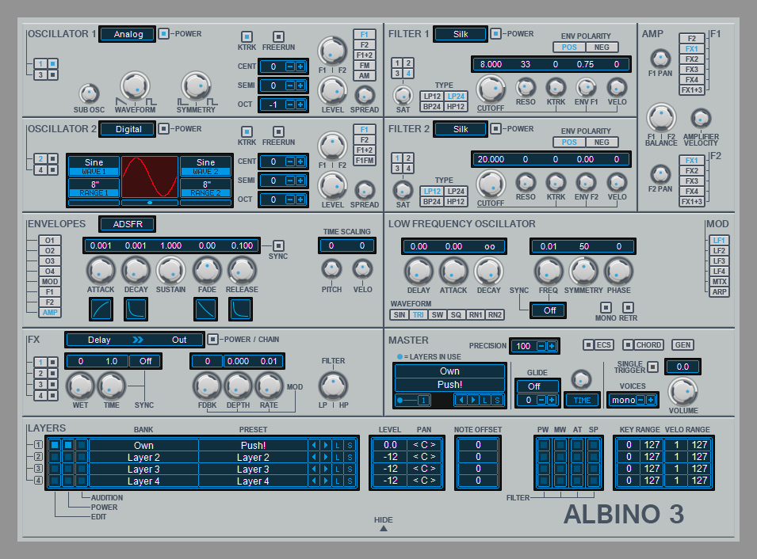This screenshot has height=559, width=757.
Task: Click the S save icon on Layer 4 row
Action: [x=350, y=481]
